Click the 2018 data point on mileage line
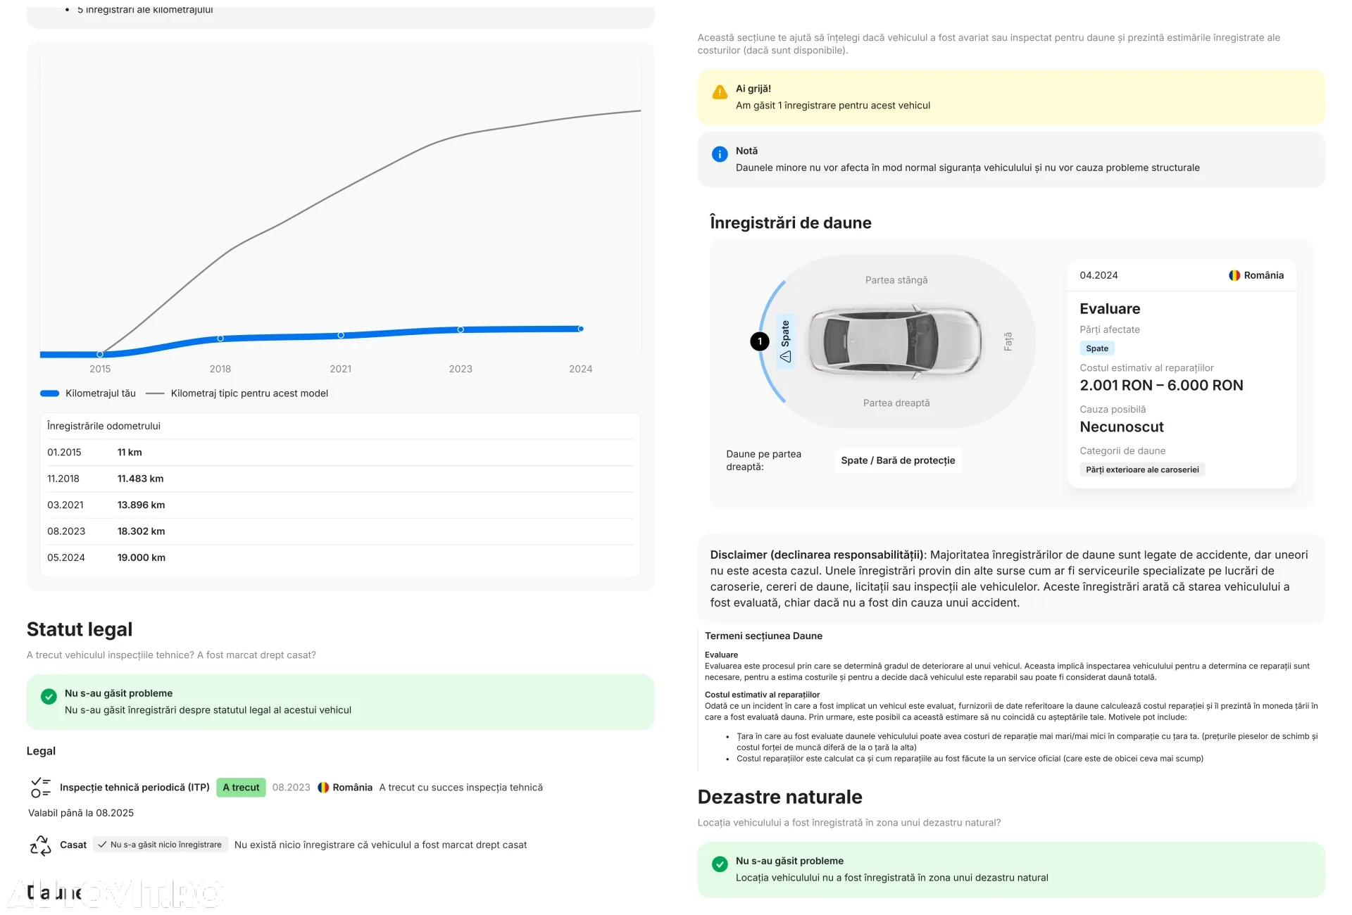 tap(220, 339)
